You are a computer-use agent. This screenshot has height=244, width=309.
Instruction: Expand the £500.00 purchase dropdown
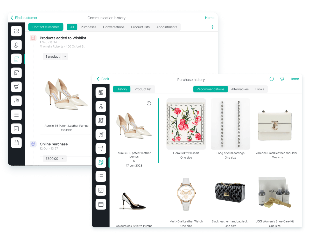coord(55,159)
